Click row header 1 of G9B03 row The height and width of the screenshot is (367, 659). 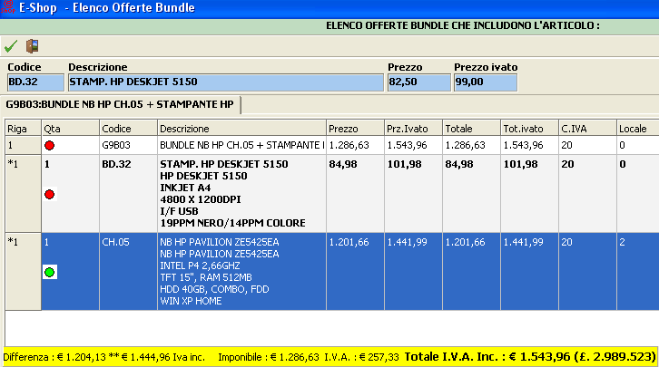(x=23, y=145)
